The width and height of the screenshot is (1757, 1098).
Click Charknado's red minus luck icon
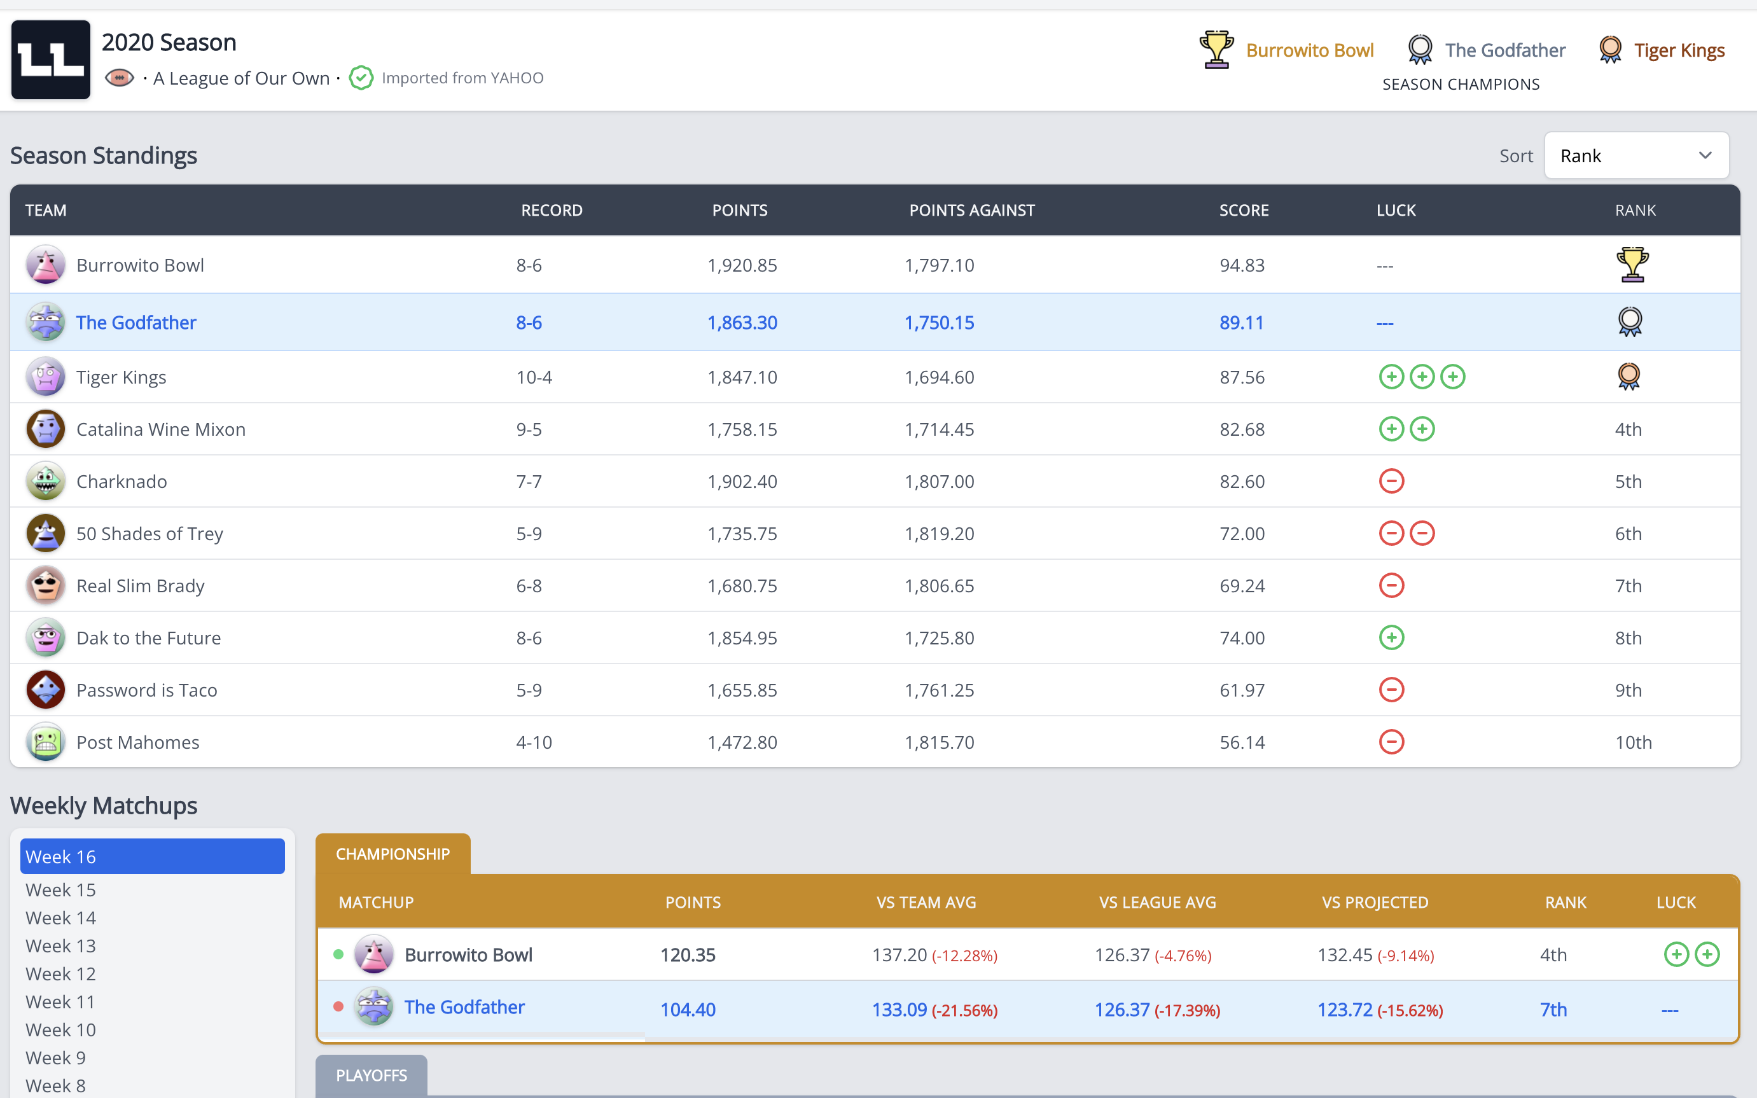click(x=1391, y=482)
